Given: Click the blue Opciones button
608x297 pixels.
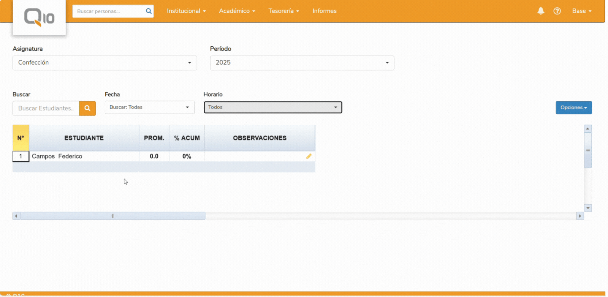Looking at the screenshot, I should tap(573, 108).
